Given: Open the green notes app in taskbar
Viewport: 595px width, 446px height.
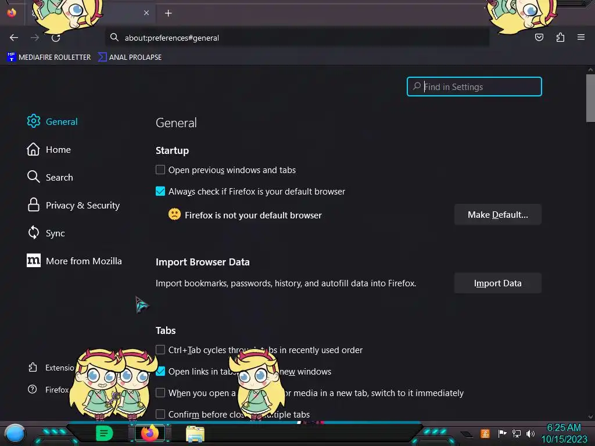Looking at the screenshot, I should pos(104,433).
